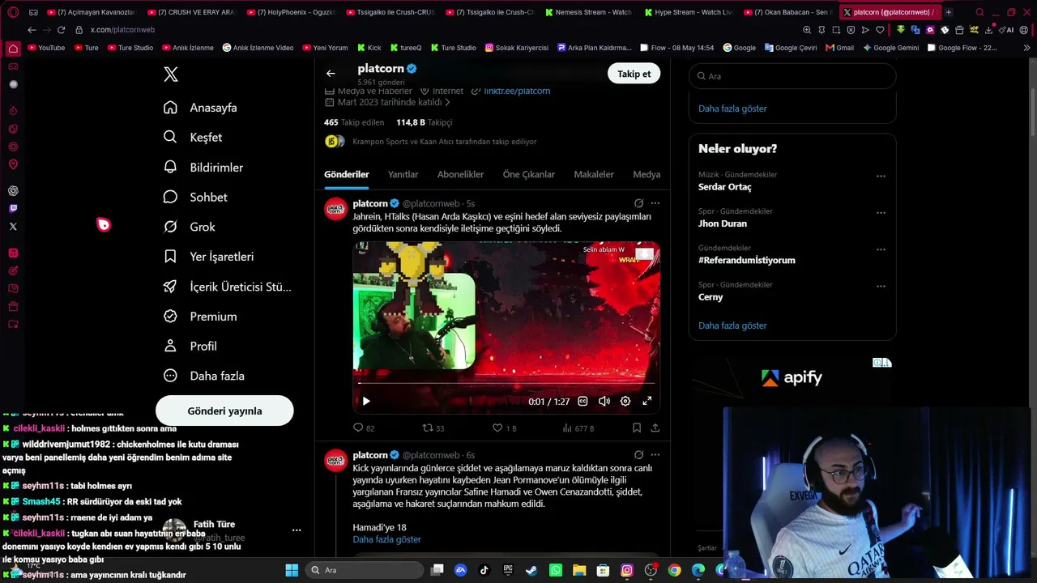Screen dimensions: 1037x583
Task: Repost the Jahrein post
Action: [x=433, y=428]
